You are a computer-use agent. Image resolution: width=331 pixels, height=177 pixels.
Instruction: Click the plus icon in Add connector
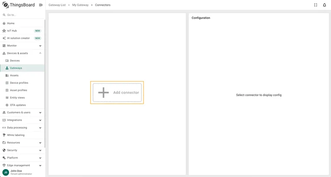[103, 92]
